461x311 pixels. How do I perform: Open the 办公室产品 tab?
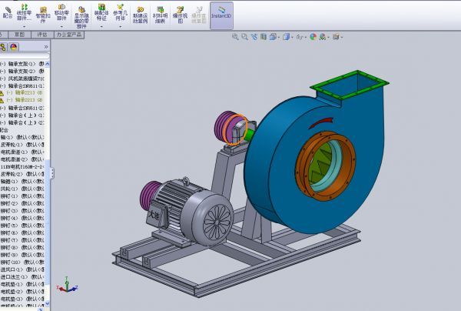(69, 35)
